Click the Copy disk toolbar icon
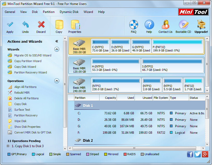The image size is (212, 165). click(59, 25)
